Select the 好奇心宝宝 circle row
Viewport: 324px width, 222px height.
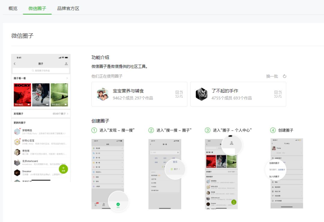(x=41, y=142)
